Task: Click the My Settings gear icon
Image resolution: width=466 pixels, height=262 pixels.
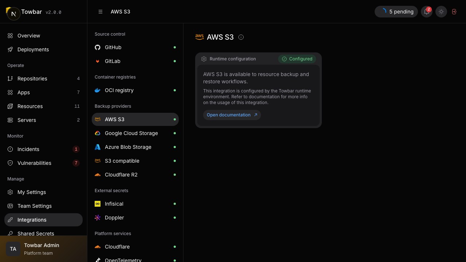Action: pyautogui.click(x=10, y=192)
